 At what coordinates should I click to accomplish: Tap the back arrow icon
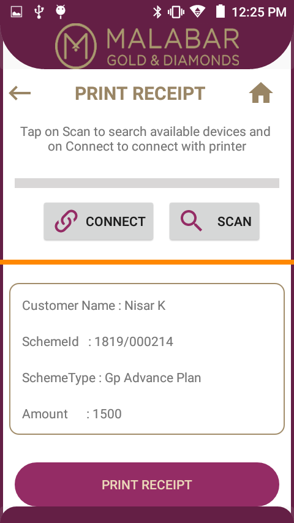pos(20,92)
